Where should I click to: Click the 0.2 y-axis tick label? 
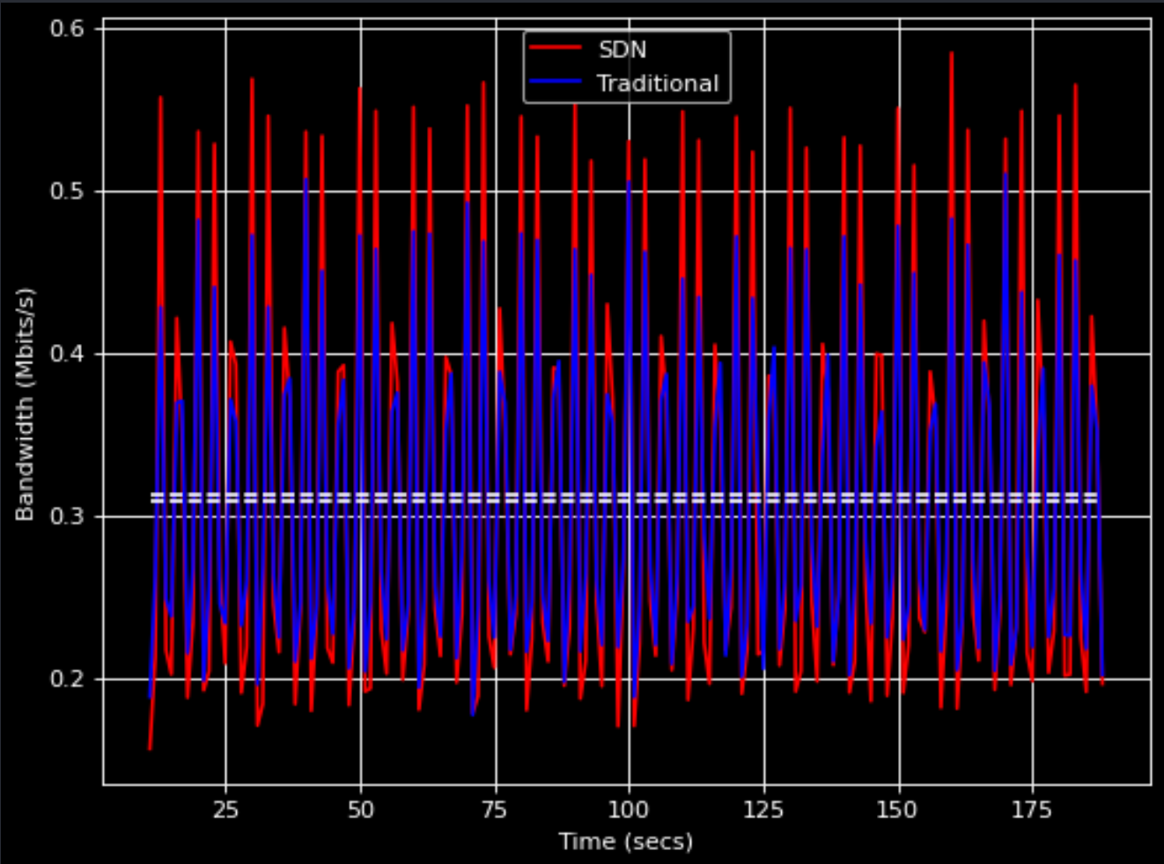(x=67, y=678)
